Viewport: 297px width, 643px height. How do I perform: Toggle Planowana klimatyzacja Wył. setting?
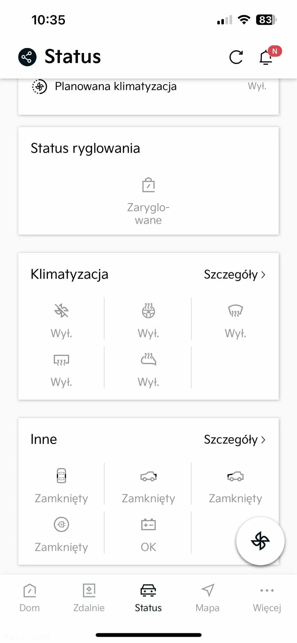tap(257, 86)
